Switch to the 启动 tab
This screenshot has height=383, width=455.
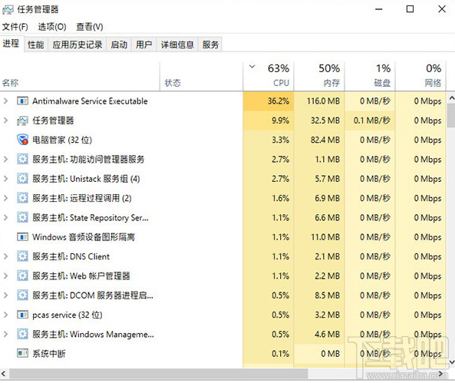pos(119,45)
